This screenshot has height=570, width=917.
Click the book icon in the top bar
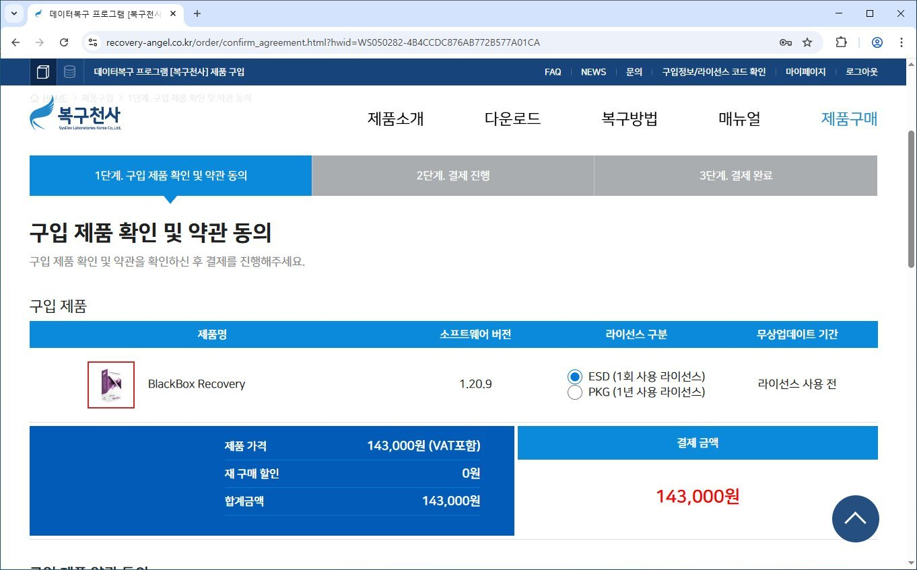[43, 72]
